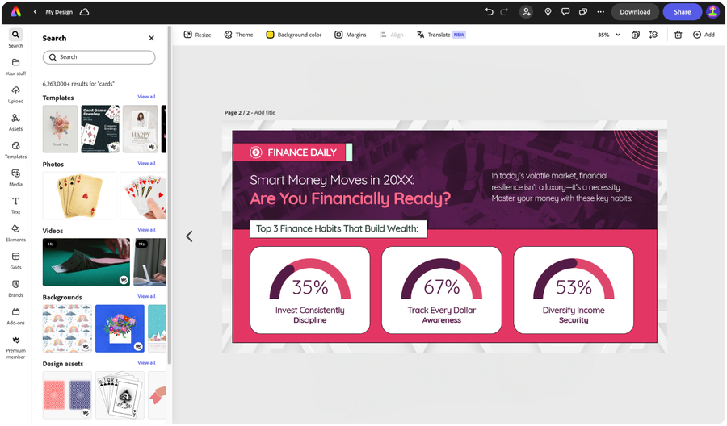This screenshot has width=727, height=426.
Task: Redo the last action
Action: point(504,12)
